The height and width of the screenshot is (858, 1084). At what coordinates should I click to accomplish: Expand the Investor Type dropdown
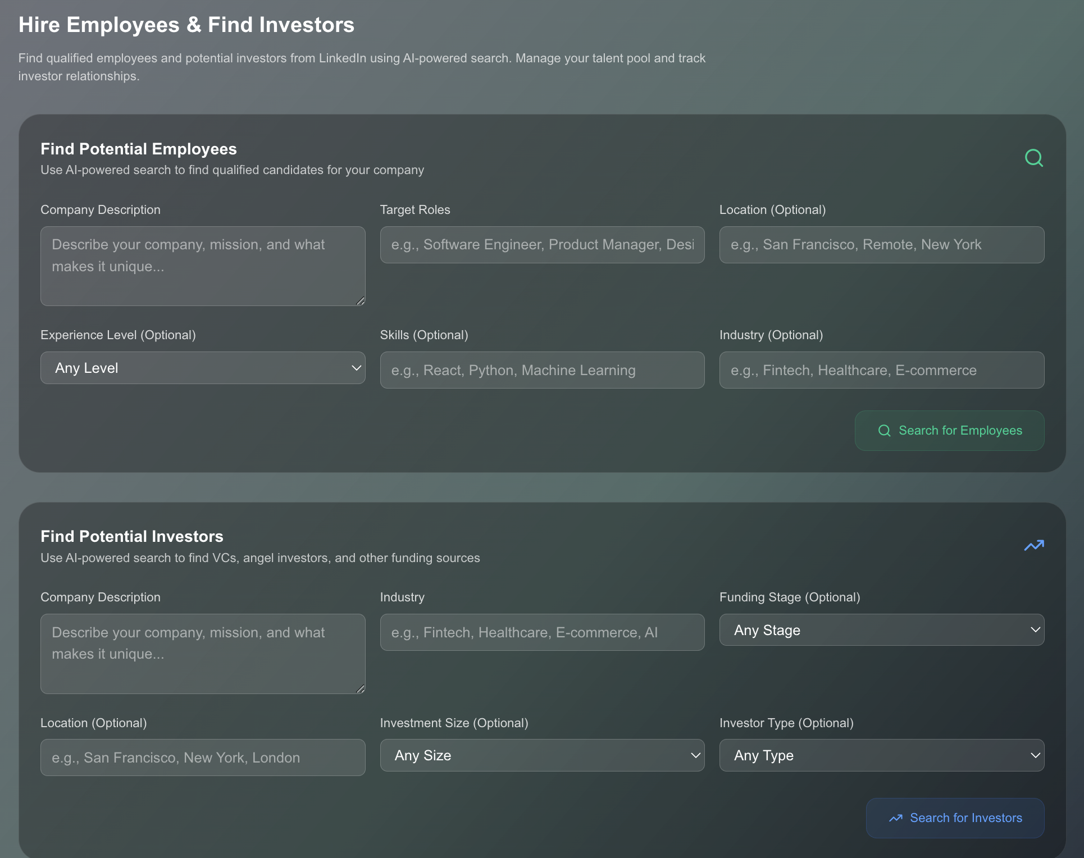coord(881,755)
